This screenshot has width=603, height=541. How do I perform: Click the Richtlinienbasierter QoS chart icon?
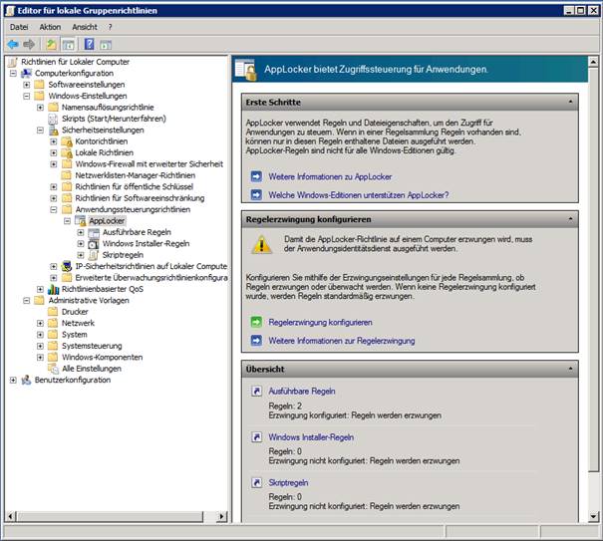(54, 289)
